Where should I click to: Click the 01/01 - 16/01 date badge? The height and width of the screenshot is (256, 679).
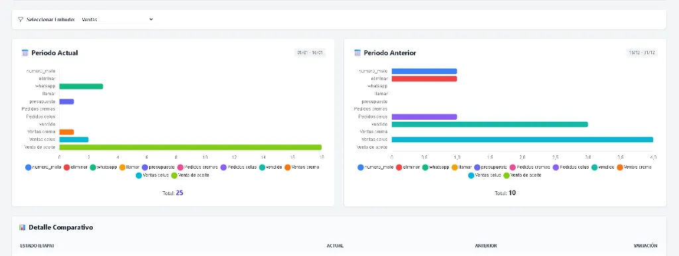click(310, 53)
